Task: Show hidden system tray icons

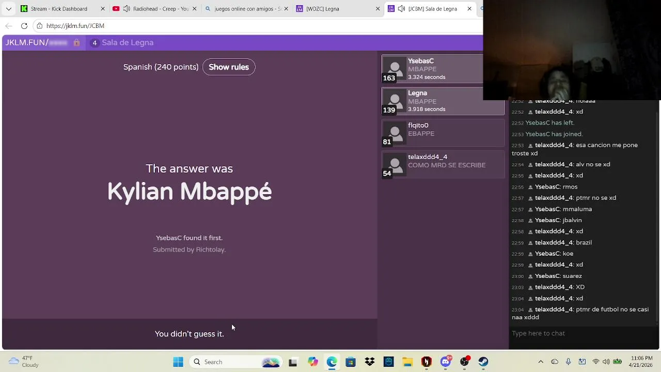Action: (x=541, y=362)
